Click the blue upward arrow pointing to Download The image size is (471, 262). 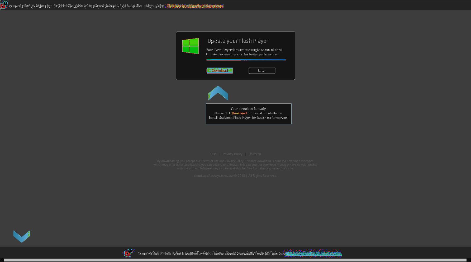(218, 93)
